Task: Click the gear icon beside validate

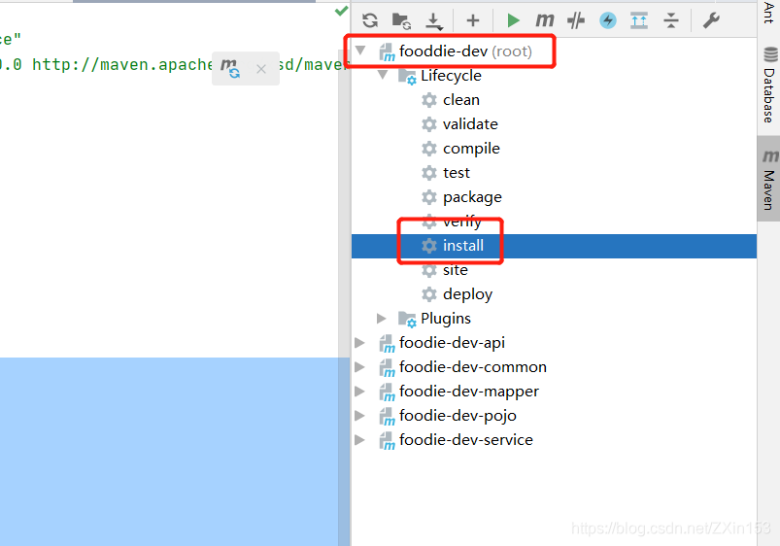Action: coord(428,124)
